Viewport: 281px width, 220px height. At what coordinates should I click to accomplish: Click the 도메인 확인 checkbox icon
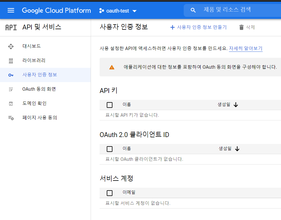point(11,104)
